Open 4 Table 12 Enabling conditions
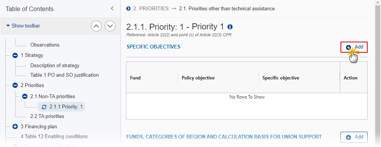 click(54, 137)
